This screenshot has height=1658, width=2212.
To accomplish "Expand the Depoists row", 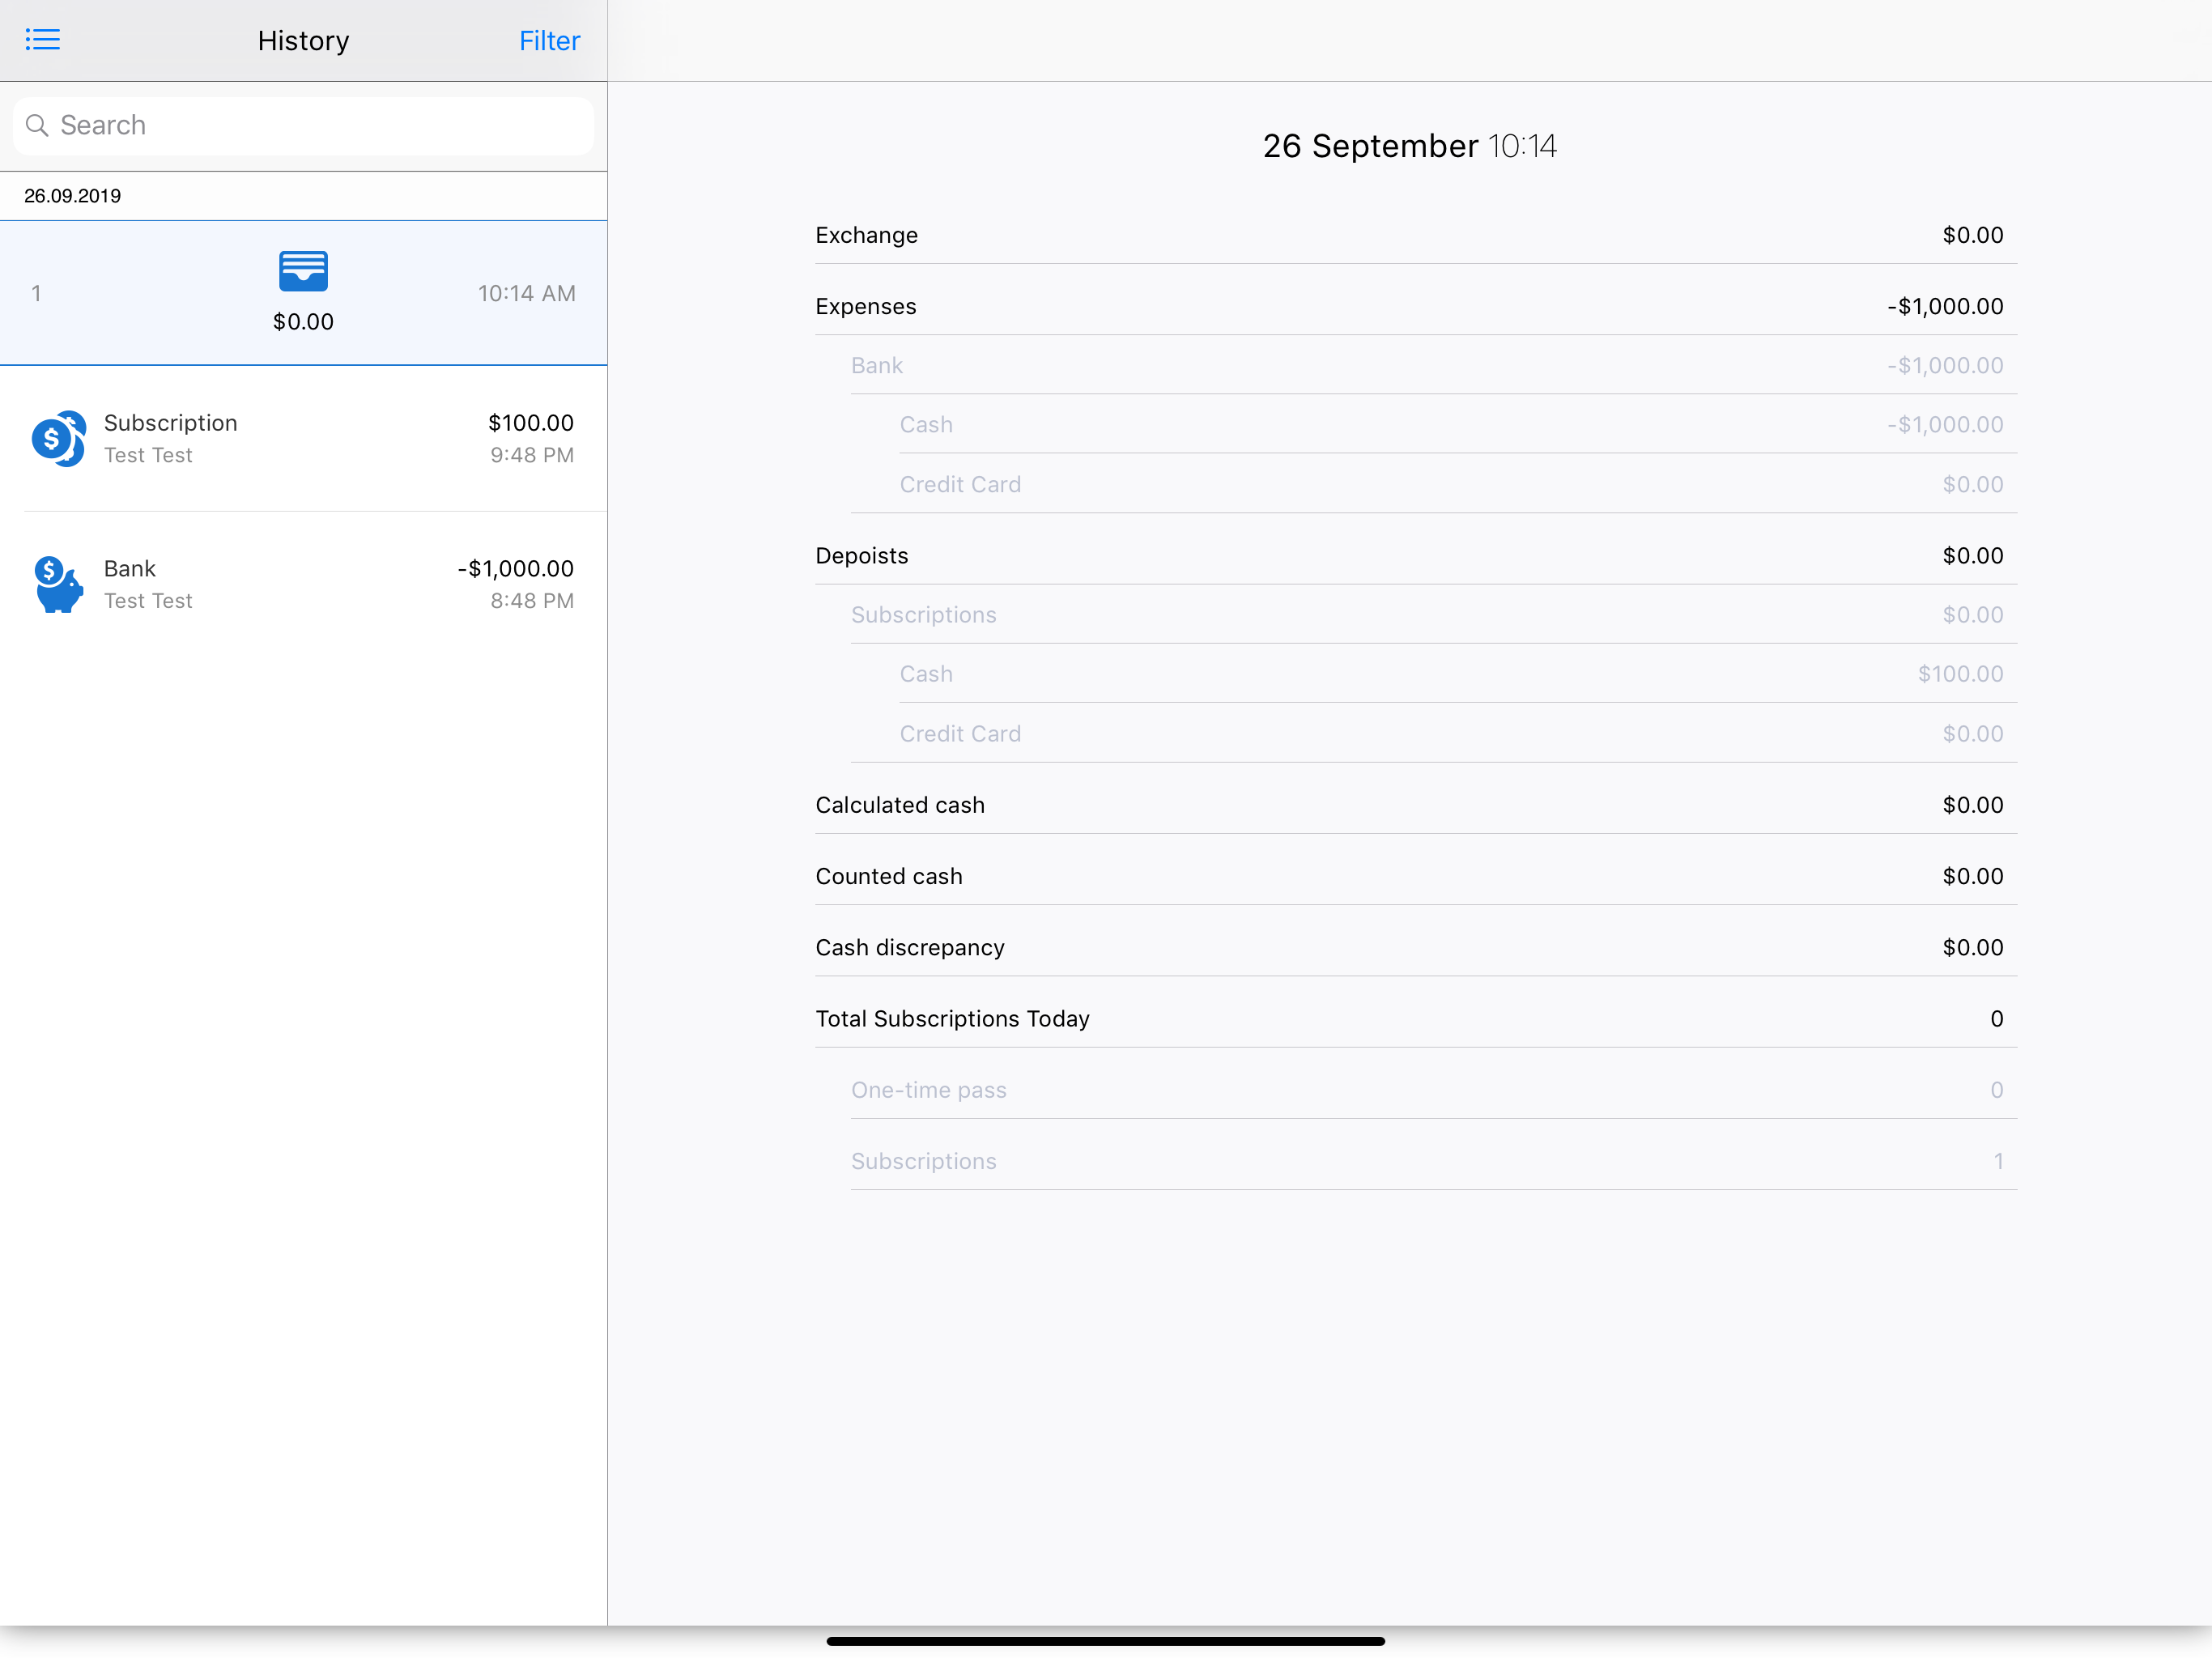I will (x=1415, y=555).
